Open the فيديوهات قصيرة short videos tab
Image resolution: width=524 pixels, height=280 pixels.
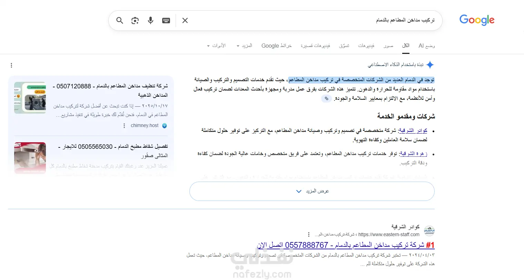[315, 46]
